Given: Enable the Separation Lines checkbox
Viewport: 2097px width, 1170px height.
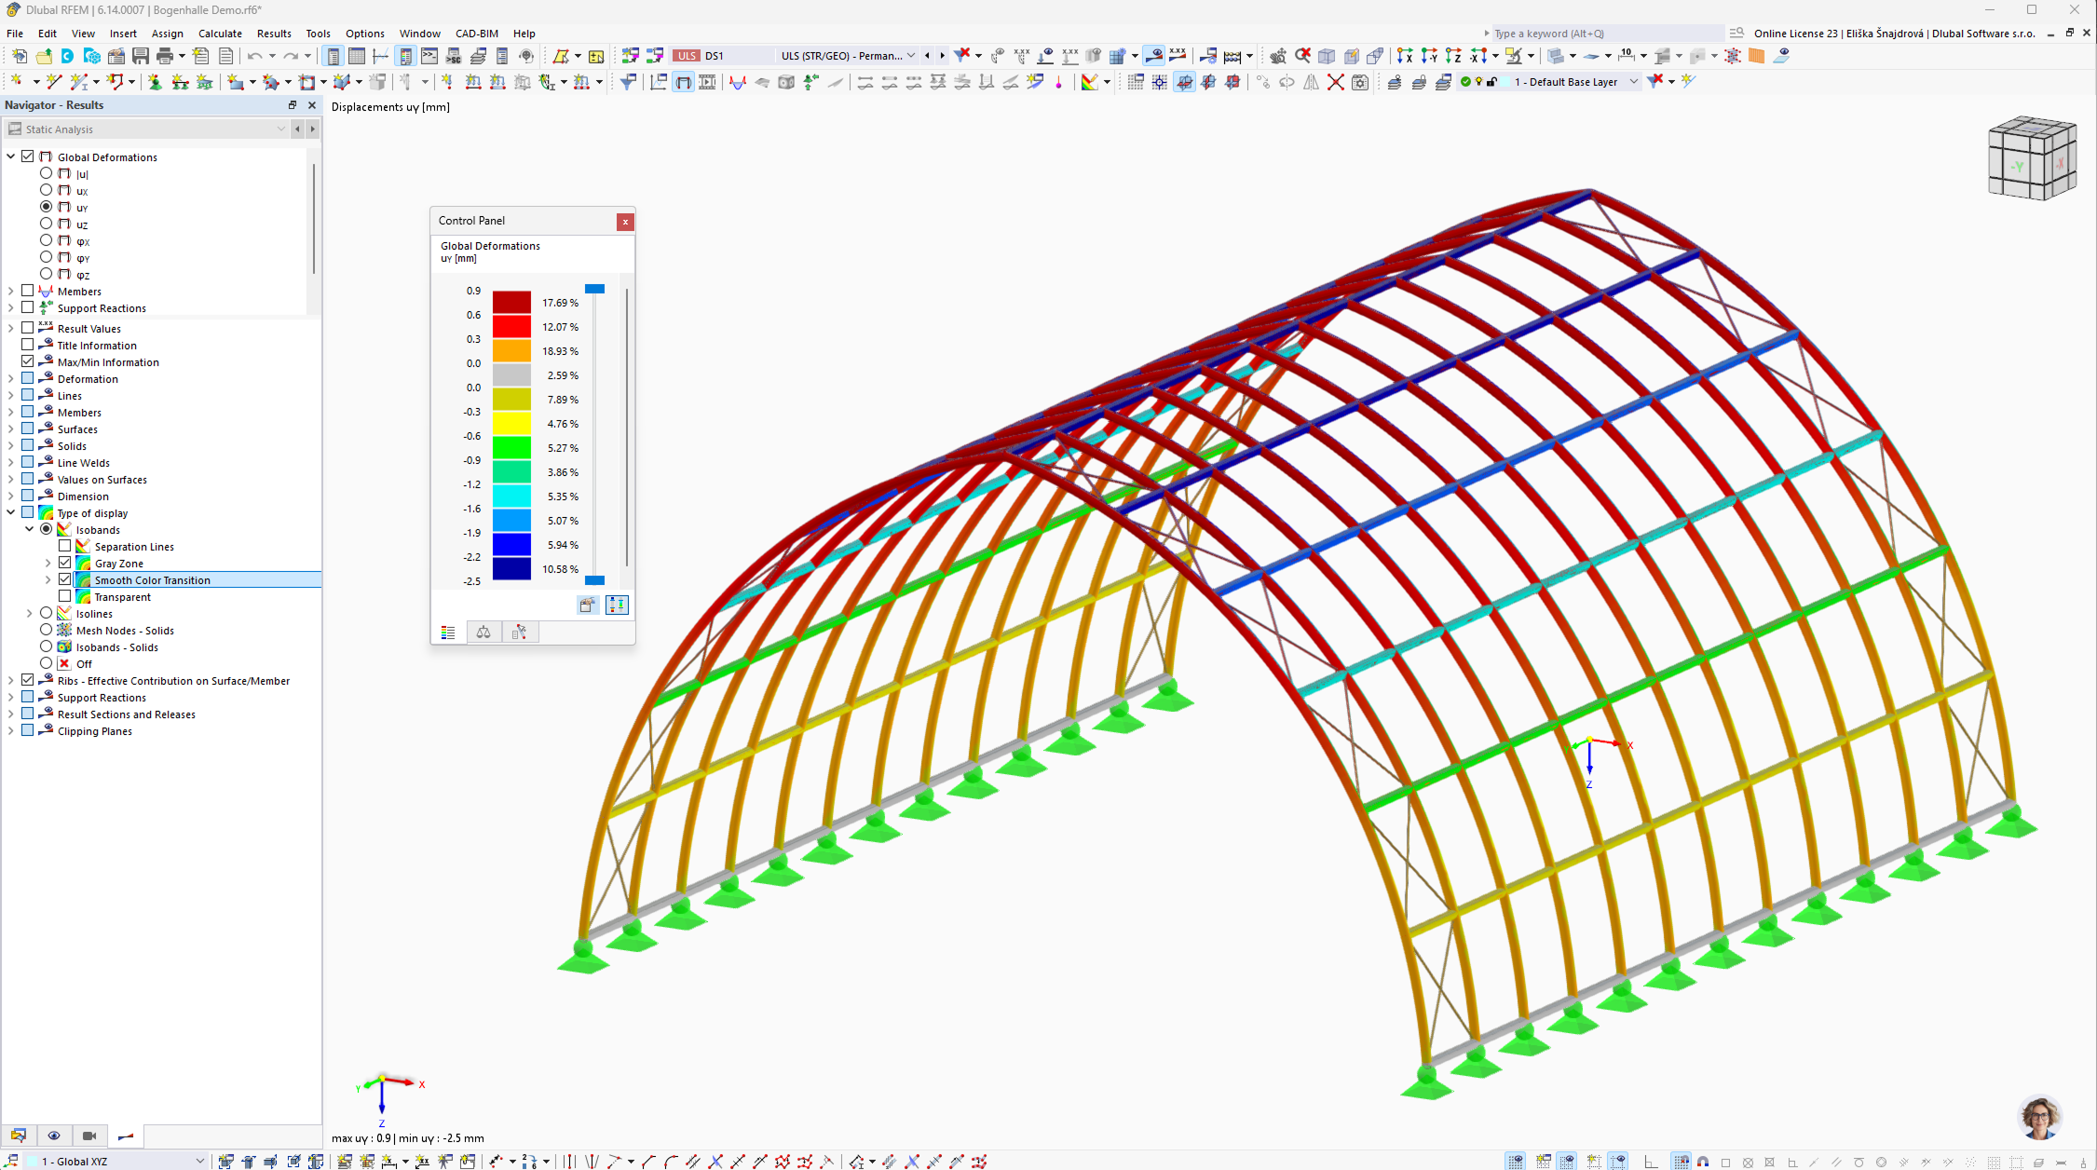Looking at the screenshot, I should (65, 546).
